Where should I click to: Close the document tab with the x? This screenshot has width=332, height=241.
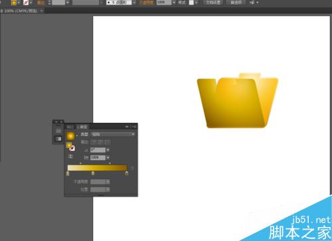coord(41,11)
